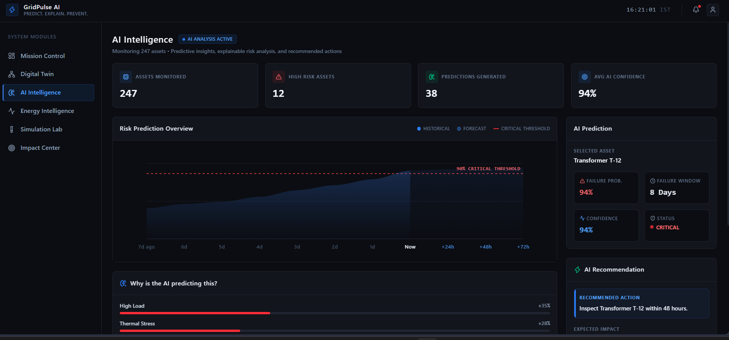Click the Predictions Generated brain icon
Image resolution: width=729 pixels, height=340 pixels.
pos(432,77)
